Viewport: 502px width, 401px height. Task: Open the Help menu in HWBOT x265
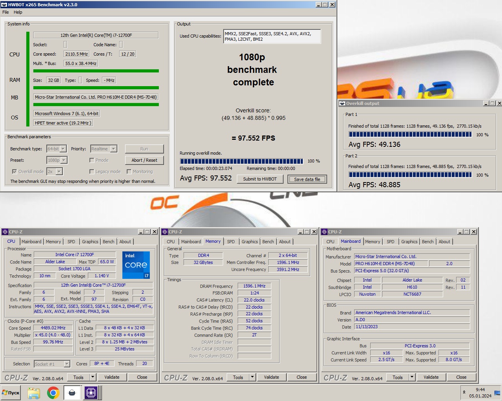click(x=18, y=12)
